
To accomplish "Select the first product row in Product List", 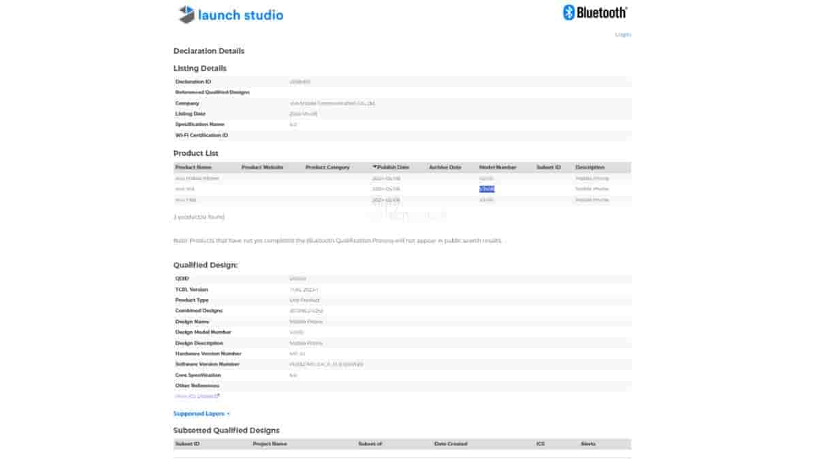I will [x=197, y=178].
